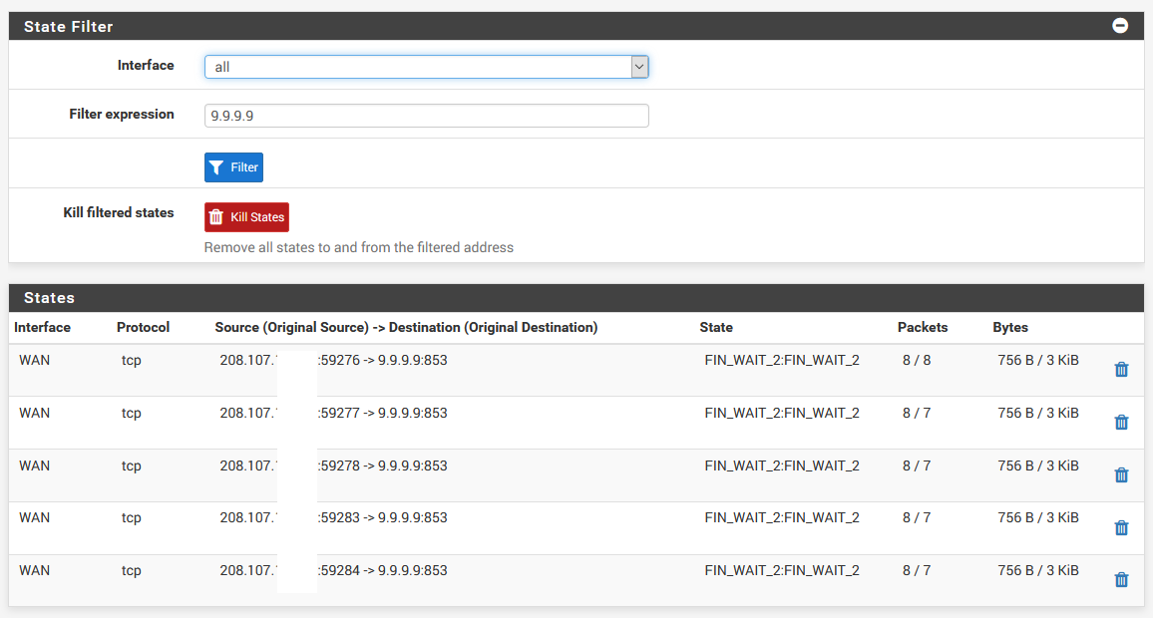This screenshot has height=618, width=1153.
Task: Click the Kill filtered states help text
Action: (x=358, y=247)
